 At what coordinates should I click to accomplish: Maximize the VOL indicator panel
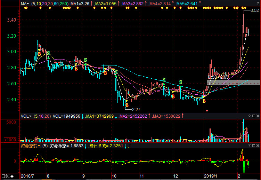(x=254, y=116)
